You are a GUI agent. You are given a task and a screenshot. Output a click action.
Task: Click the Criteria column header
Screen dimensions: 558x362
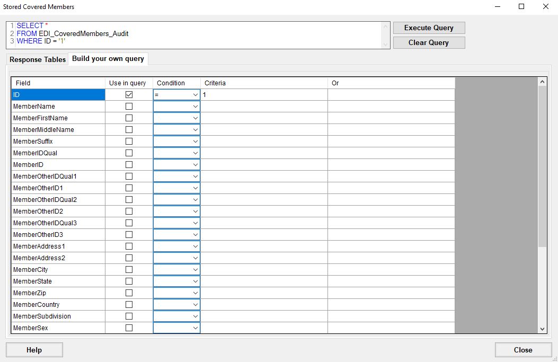(x=264, y=83)
